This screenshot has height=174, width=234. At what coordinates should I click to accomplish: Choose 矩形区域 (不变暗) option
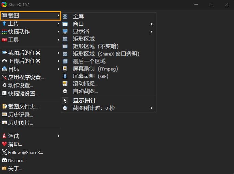click(x=108, y=46)
